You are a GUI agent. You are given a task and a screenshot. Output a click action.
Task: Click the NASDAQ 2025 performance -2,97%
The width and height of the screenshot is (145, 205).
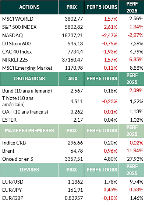coord(135,35)
